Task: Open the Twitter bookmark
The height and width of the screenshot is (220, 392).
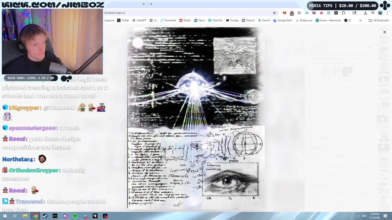Action: [x=123, y=20]
